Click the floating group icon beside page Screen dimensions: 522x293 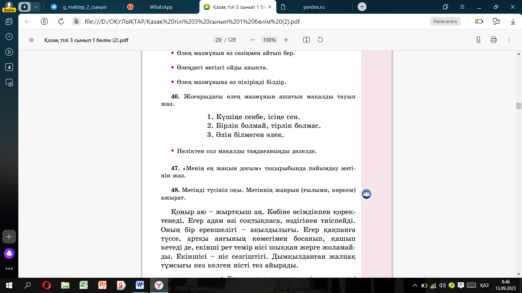[366, 194]
